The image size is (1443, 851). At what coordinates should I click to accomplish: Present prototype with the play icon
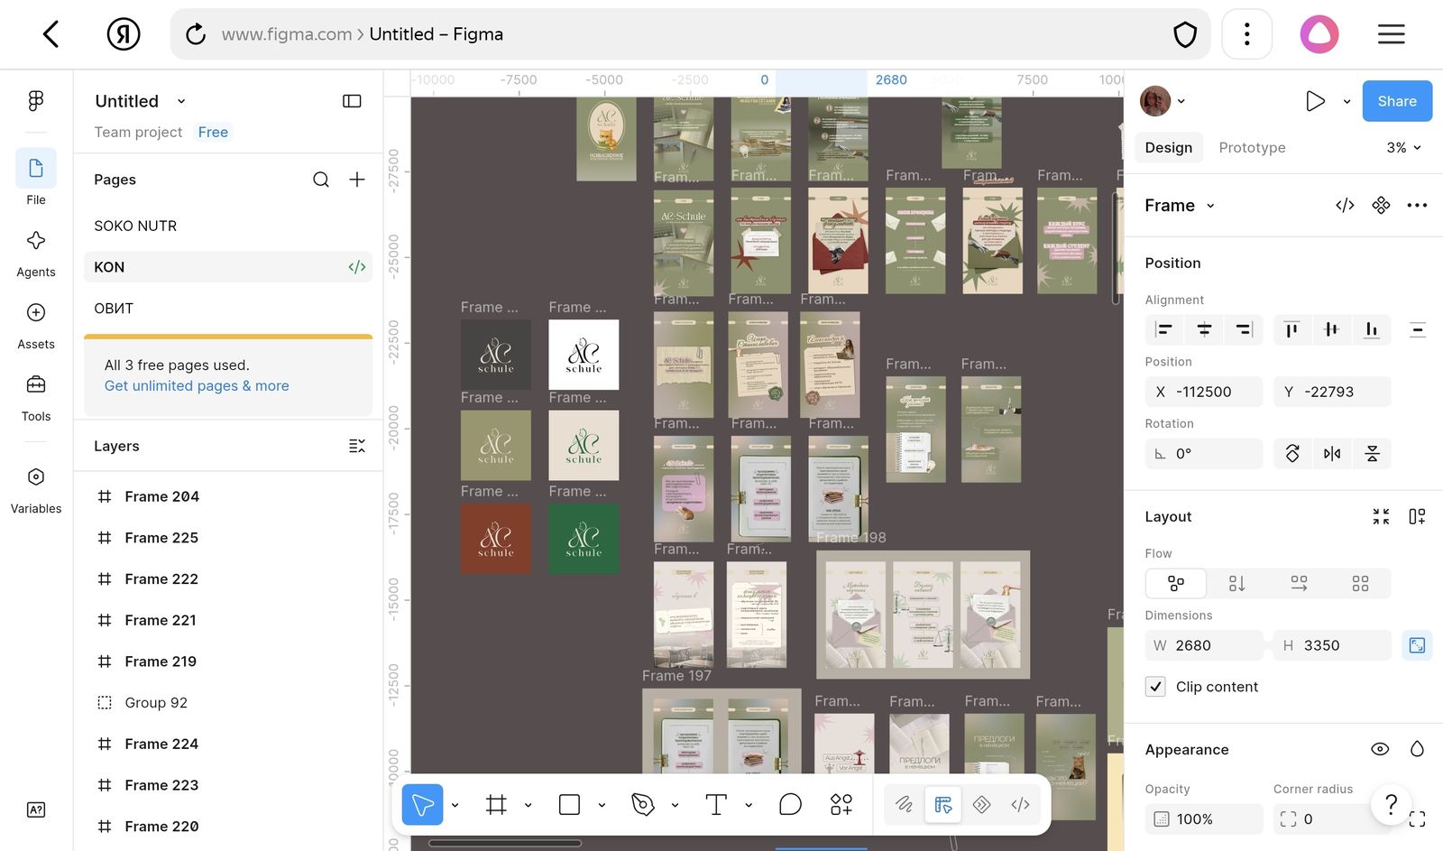pos(1316,101)
